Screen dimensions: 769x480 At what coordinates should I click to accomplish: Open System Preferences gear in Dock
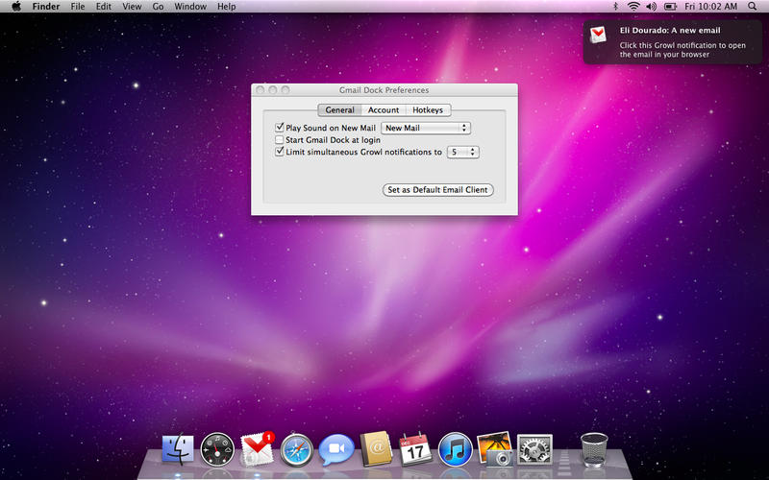[534, 448]
